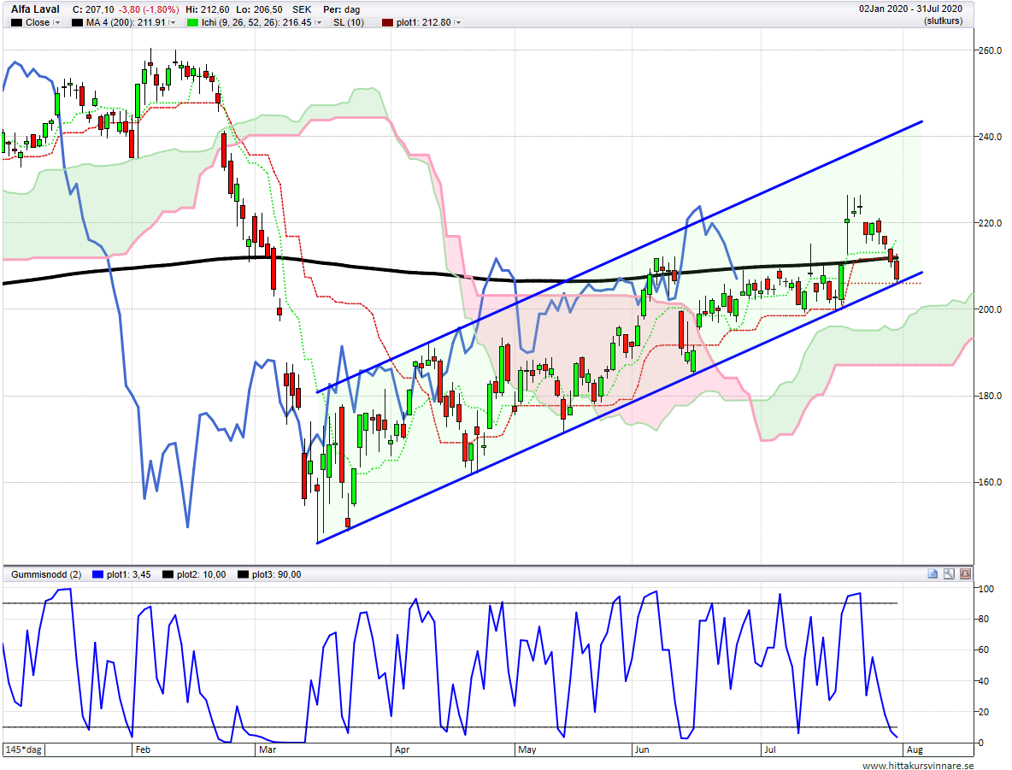The width and height of the screenshot is (1012, 770).
Task: Click the Mar label on time axis
Action: (x=268, y=749)
